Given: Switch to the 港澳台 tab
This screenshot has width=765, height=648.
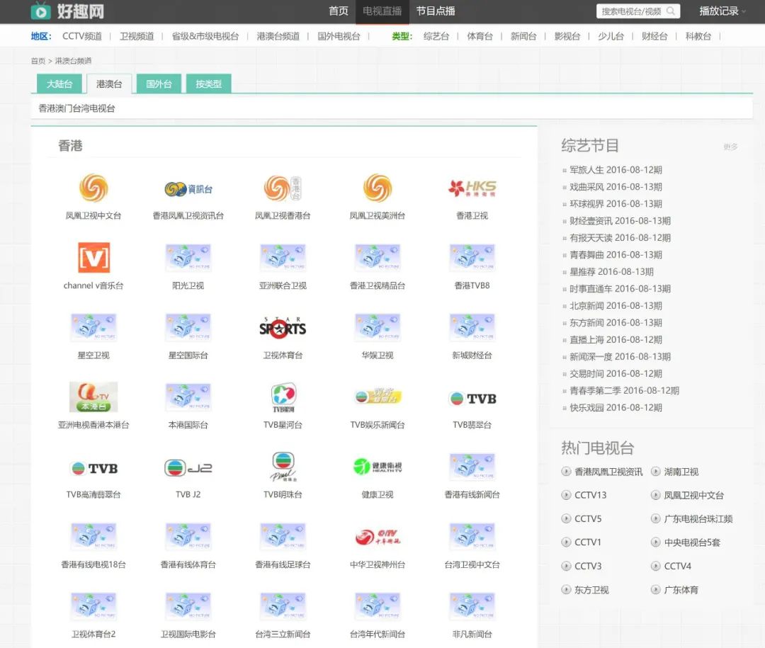Looking at the screenshot, I should click(109, 84).
